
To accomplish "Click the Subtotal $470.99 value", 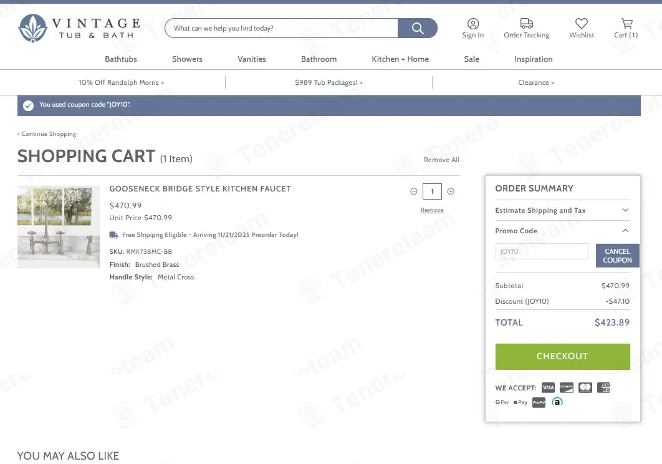I will click(x=615, y=286).
